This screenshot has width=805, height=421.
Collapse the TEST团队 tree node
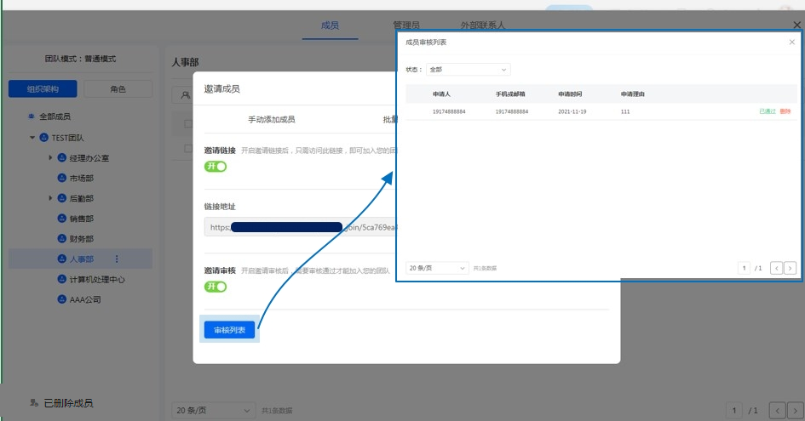point(32,137)
